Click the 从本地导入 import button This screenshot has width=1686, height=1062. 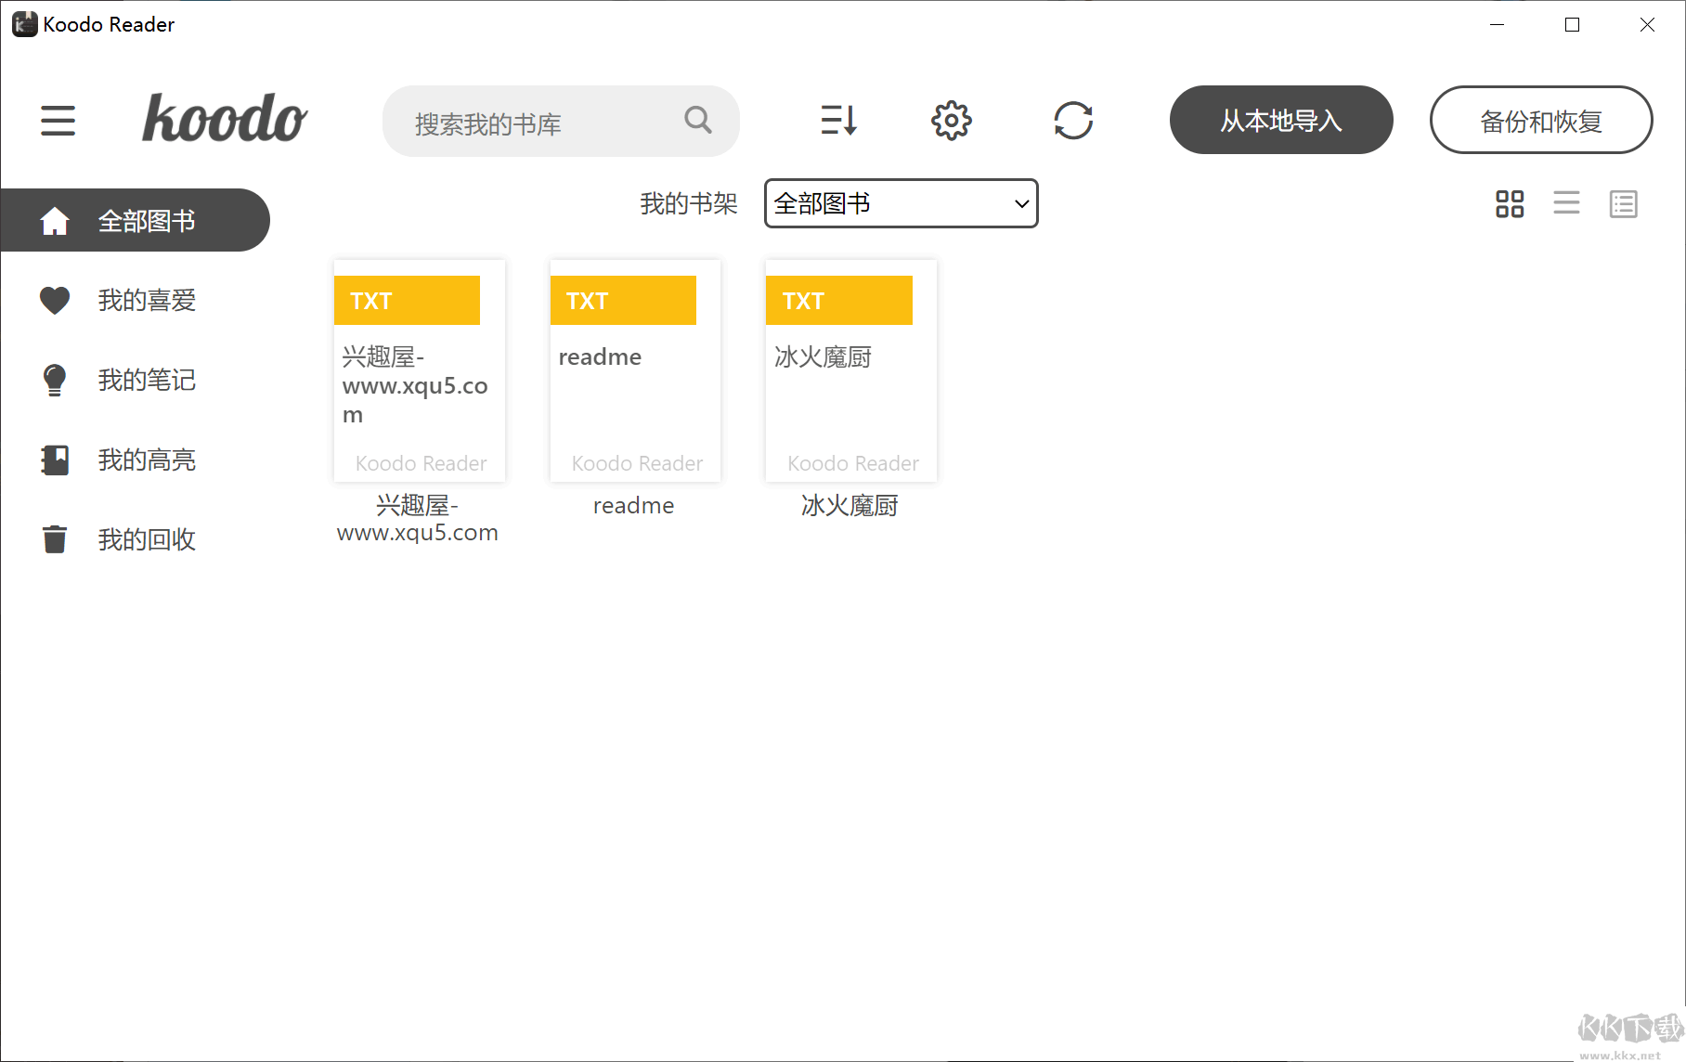click(1280, 120)
